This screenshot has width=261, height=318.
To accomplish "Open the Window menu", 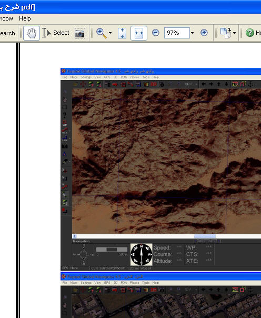I will click(6, 18).
